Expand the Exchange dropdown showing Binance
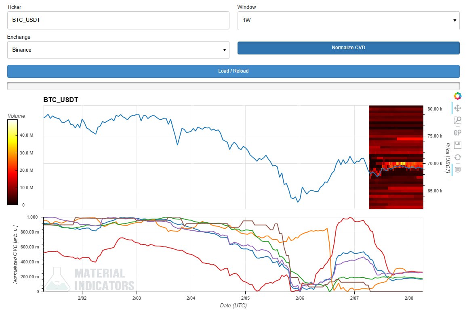This screenshot has width=467, height=313. pos(118,50)
